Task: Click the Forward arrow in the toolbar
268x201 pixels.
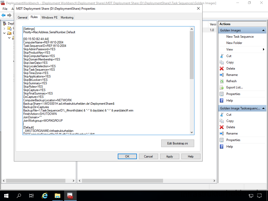Action: click(9, 15)
